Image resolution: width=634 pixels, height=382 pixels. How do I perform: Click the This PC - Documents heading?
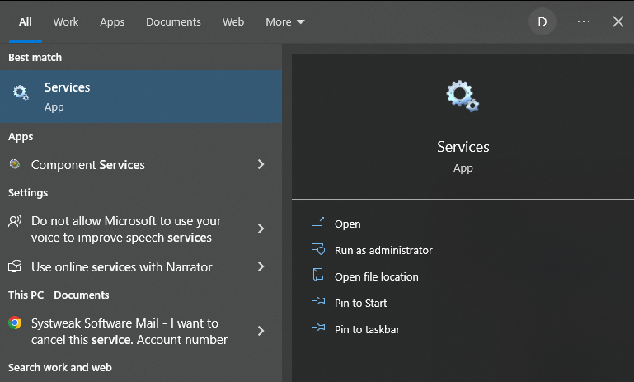59,295
